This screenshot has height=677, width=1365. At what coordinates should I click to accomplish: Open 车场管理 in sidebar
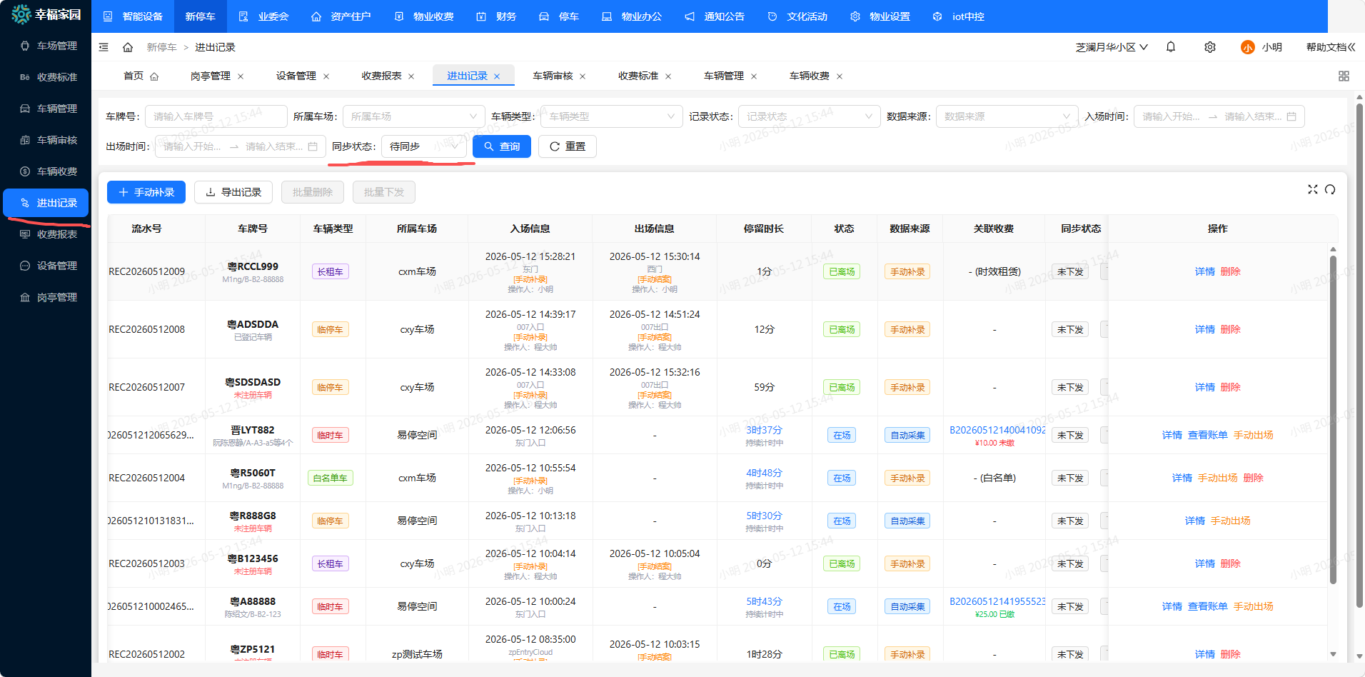coord(46,46)
